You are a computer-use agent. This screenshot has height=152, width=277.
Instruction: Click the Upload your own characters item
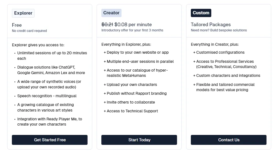coord(130,85)
